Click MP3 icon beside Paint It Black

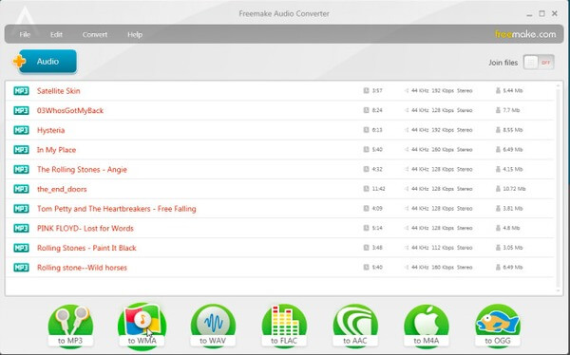21,248
